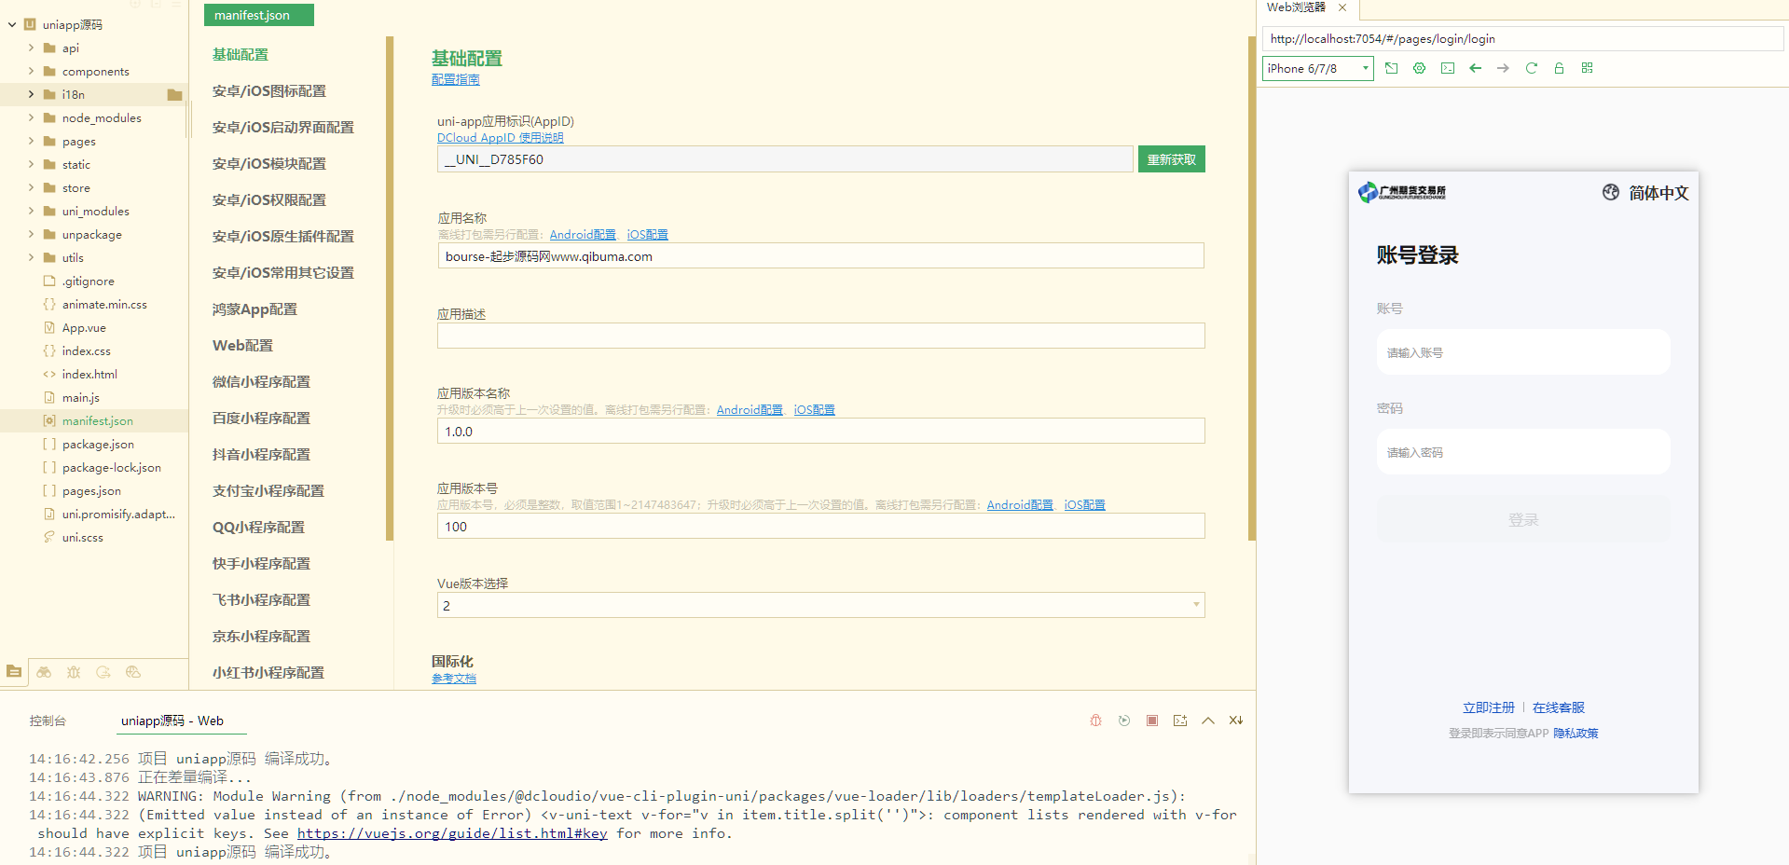1789x865 pixels.
Task: Click the binoculars search icon in sidebar
Action: click(44, 672)
